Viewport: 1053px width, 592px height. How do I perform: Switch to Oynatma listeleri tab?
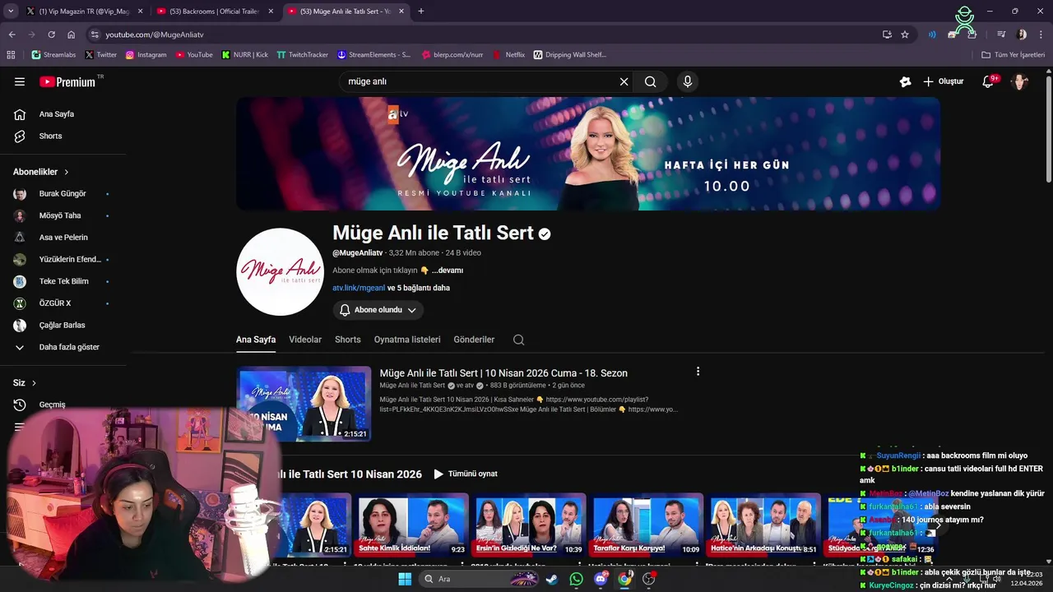407,340
